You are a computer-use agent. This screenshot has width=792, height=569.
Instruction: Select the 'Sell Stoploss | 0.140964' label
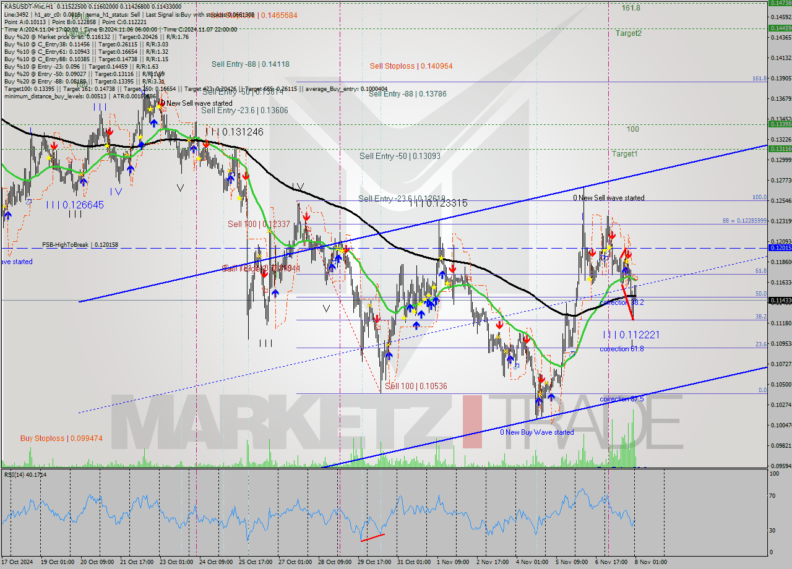411,66
